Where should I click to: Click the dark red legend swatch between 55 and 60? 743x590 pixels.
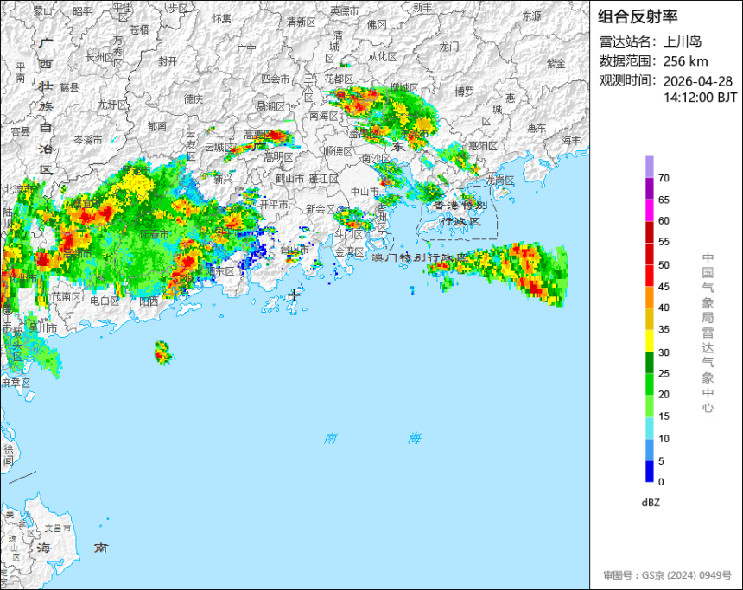tap(649, 232)
